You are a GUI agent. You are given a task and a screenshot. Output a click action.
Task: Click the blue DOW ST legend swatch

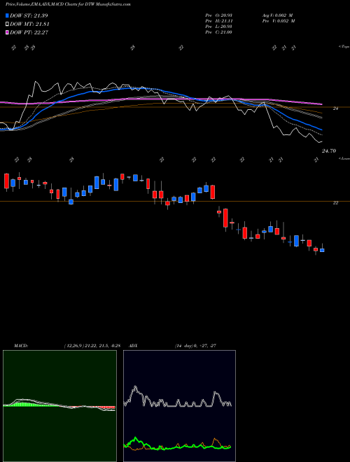(7, 15)
